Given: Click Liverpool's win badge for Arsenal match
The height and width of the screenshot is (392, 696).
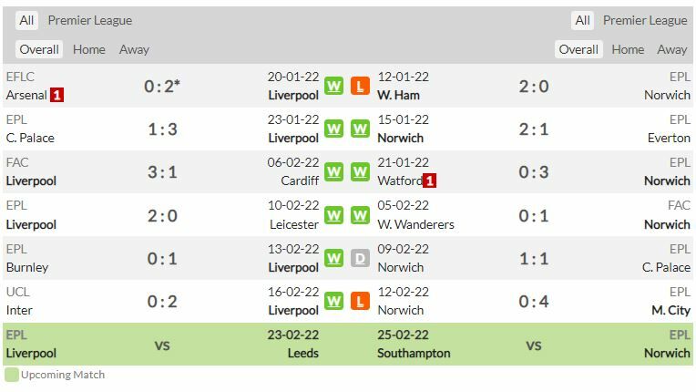Looking at the screenshot, I should pyautogui.click(x=334, y=86).
